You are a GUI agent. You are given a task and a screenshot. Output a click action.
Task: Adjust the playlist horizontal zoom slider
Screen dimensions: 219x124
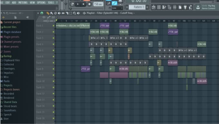coord(48,21)
